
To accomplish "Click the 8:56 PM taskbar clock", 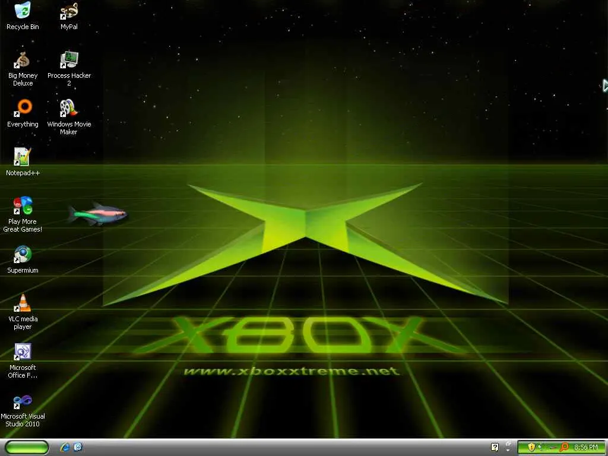I will click(586, 447).
